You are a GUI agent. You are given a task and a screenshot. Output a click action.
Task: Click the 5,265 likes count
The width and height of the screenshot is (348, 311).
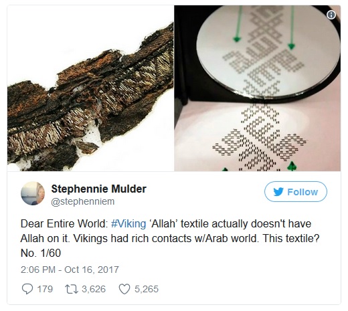point(147,289)
